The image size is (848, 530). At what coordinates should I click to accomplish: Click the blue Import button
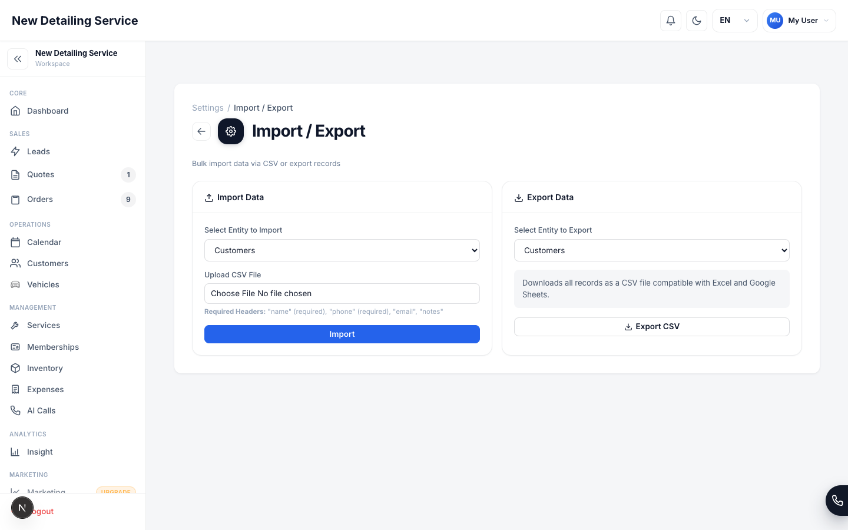pos(342,334)
